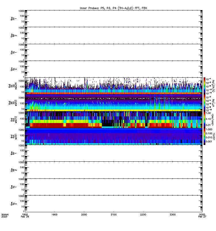Click the 'Feb 26' date label

click(x=25, y=217)
